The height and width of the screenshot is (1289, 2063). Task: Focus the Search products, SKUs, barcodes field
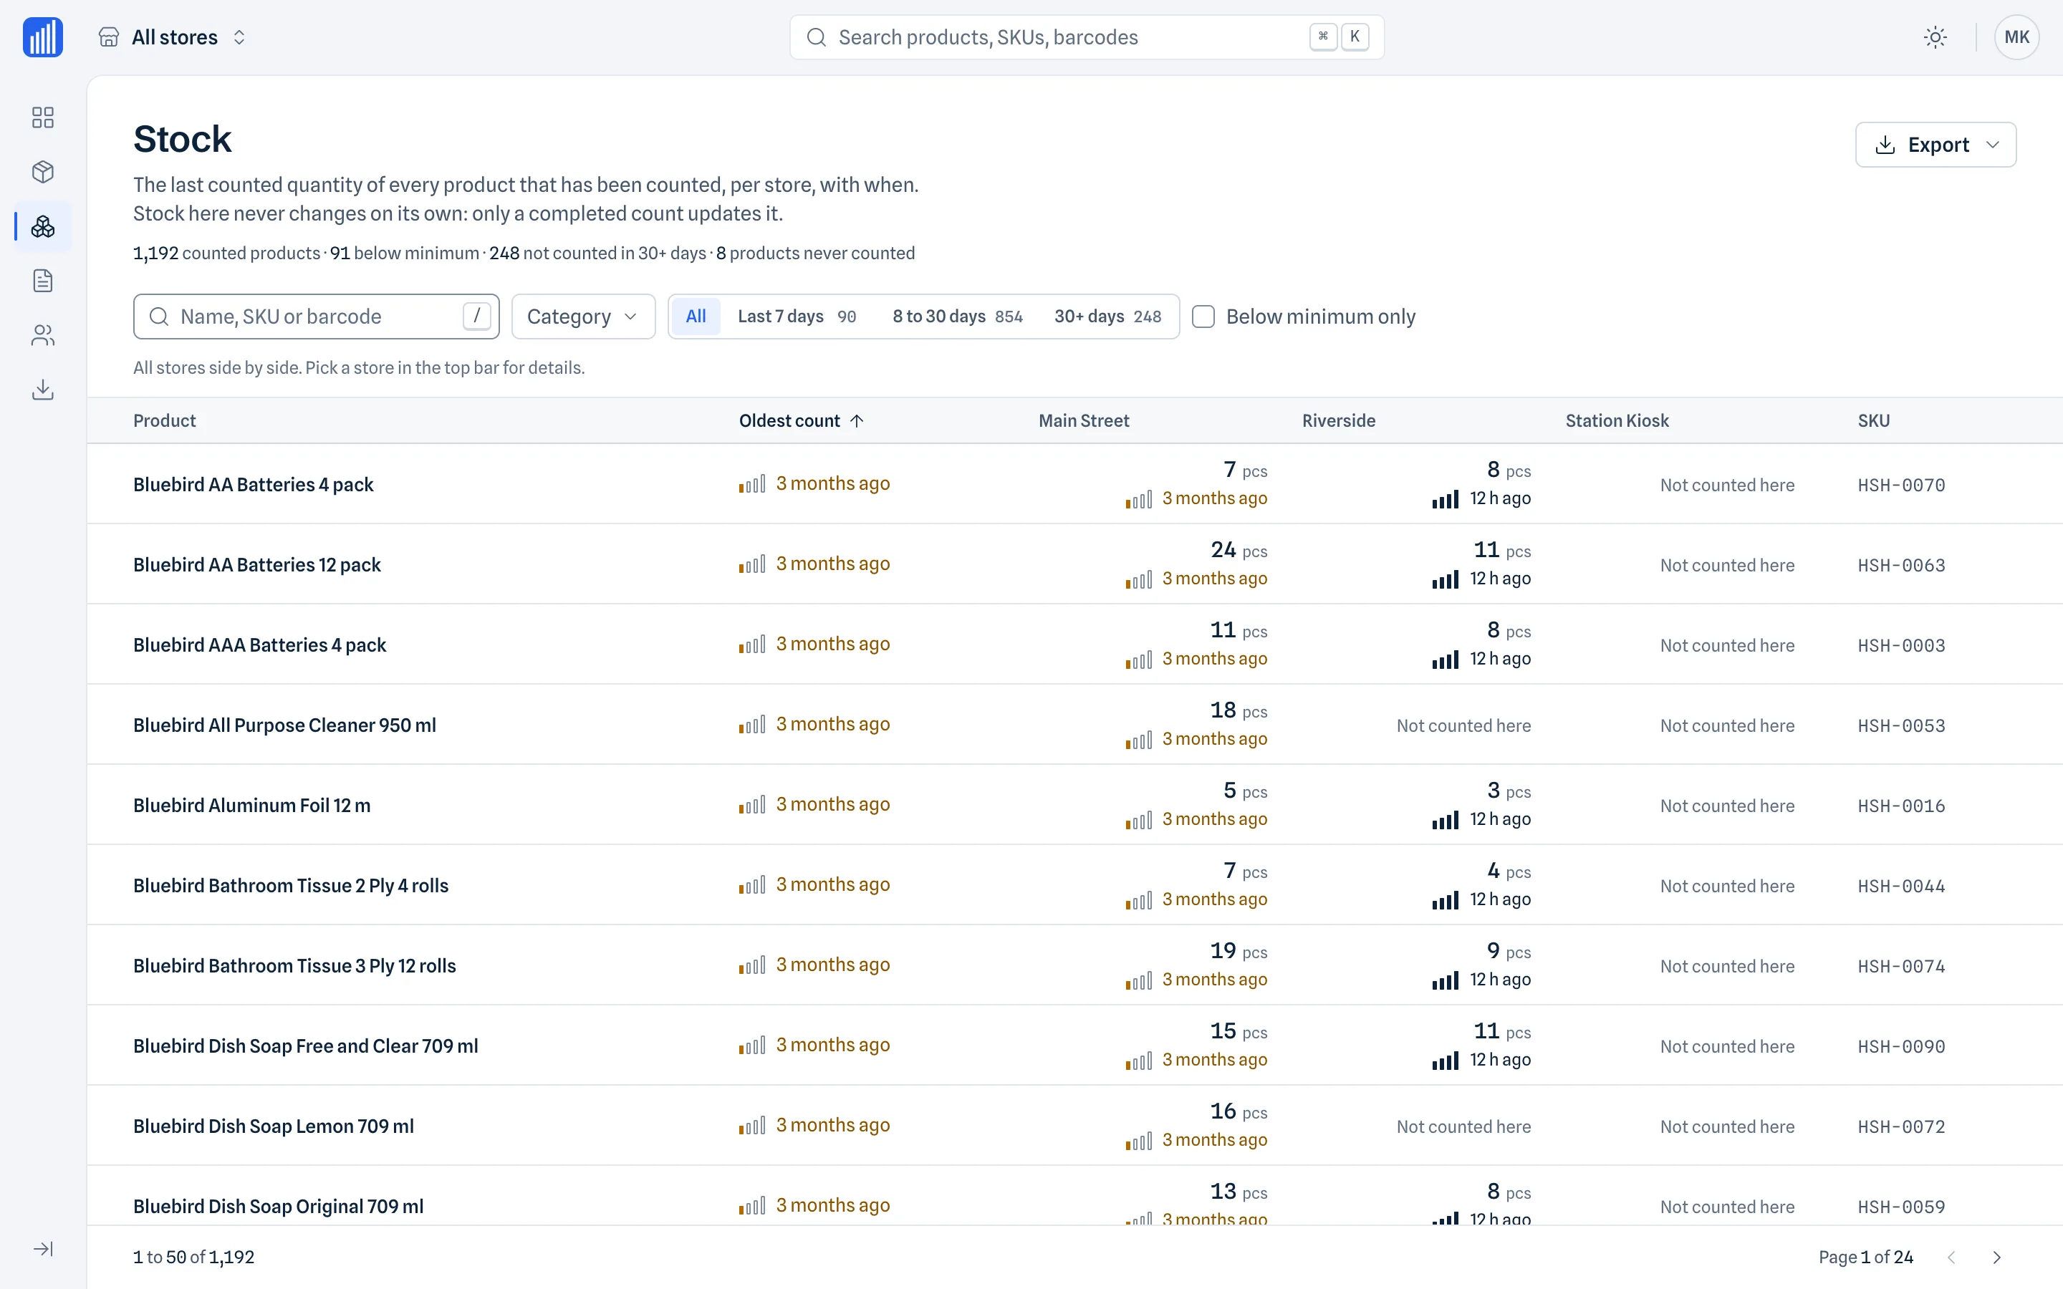(x=1086, y=37)
